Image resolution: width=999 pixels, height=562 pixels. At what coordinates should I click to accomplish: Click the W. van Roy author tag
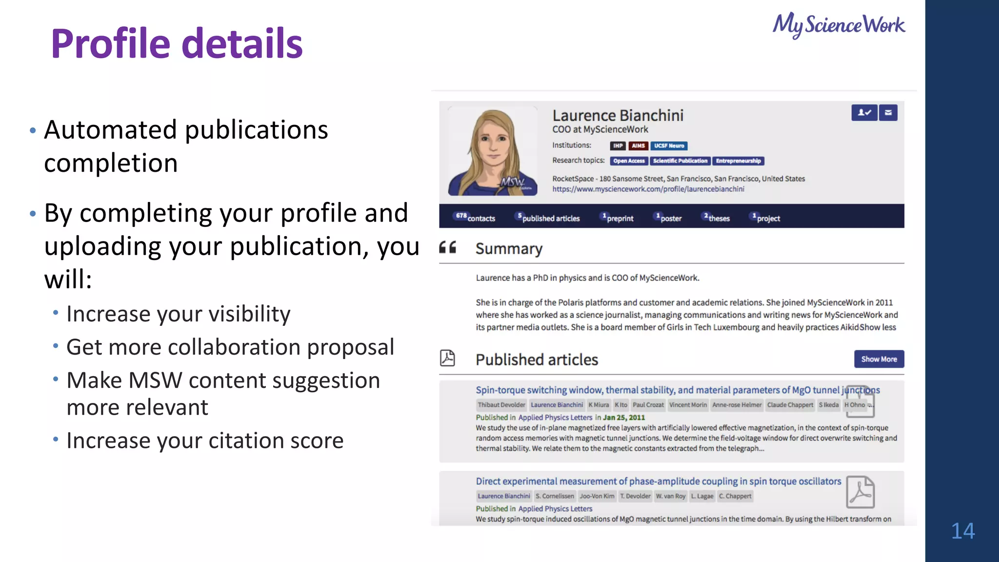671,496
